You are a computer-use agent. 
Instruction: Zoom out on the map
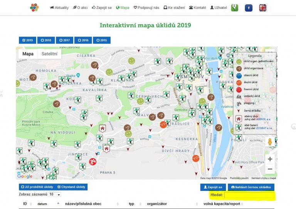point(270,169)
